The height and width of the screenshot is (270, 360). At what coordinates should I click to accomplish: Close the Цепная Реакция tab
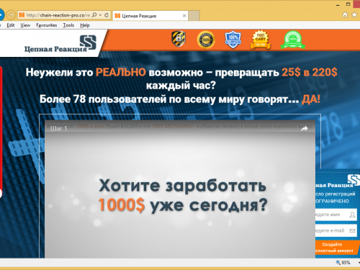pos(184,16)
